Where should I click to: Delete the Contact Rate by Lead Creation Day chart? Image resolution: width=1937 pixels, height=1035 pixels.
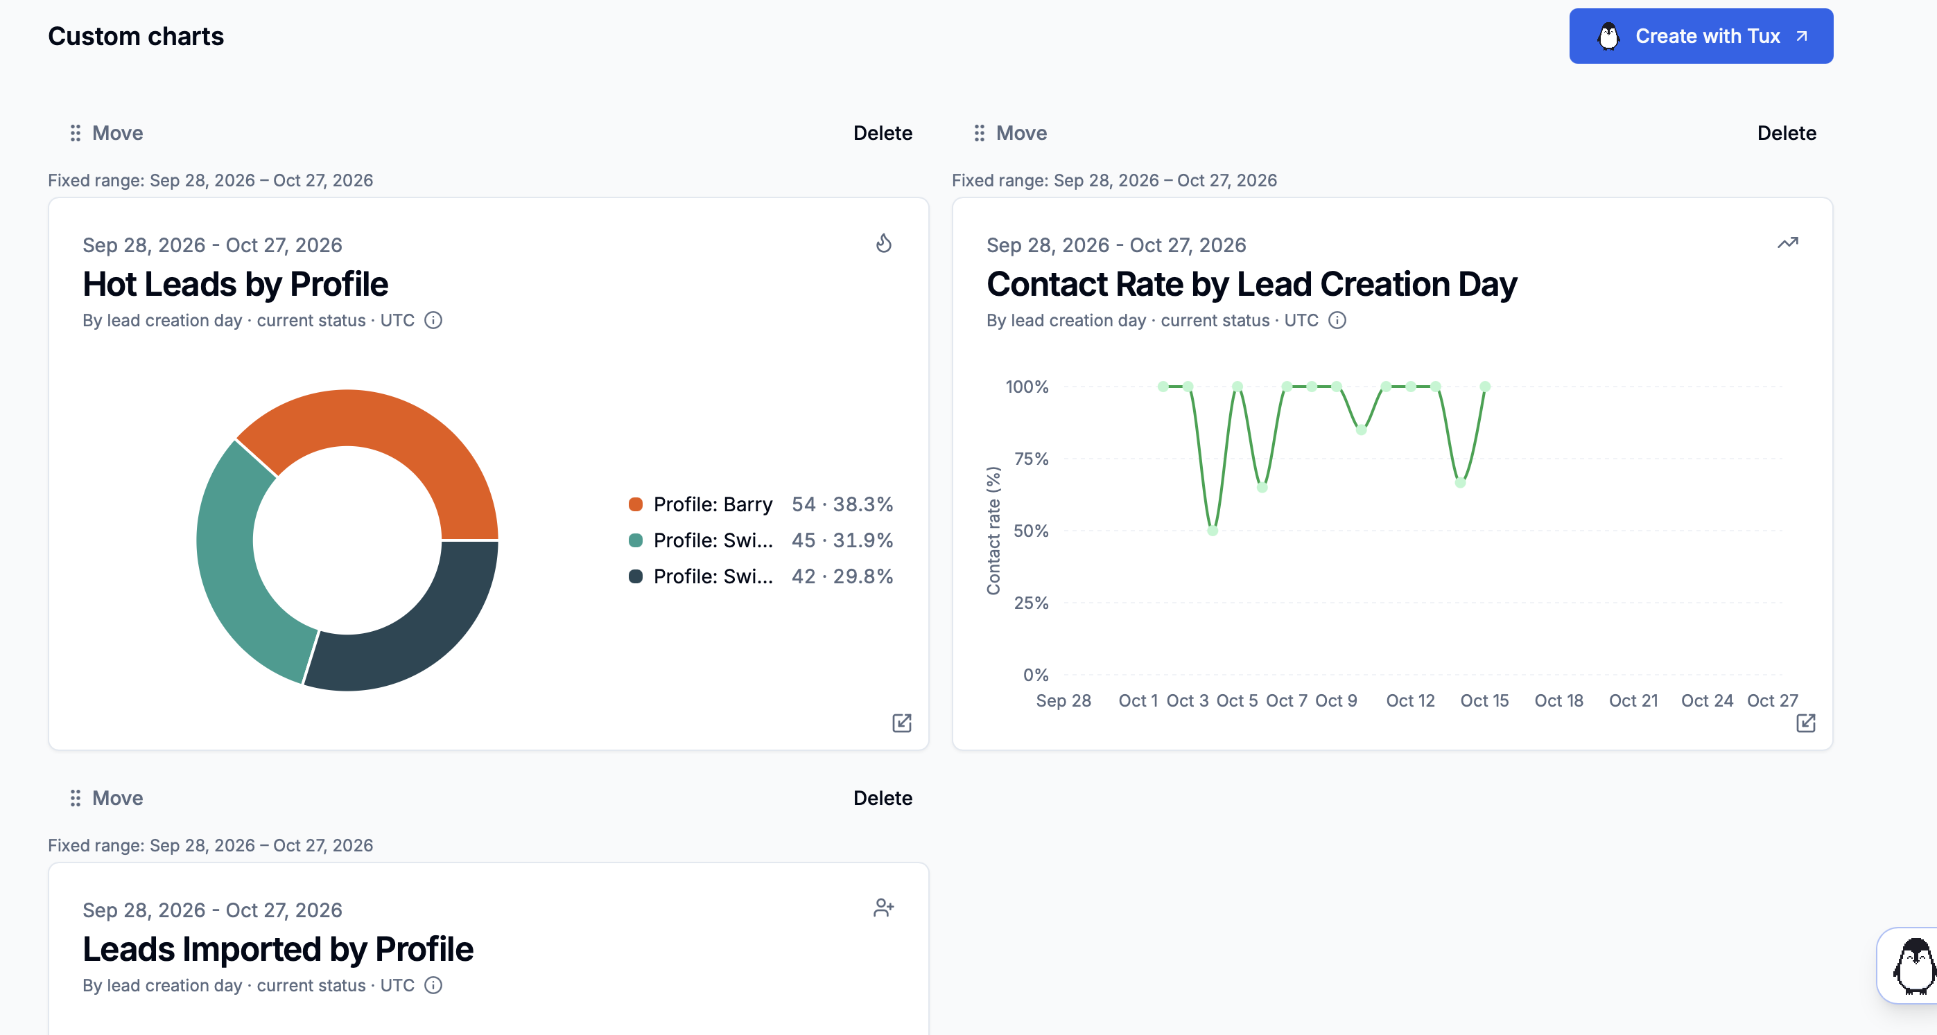(1787, 133)
